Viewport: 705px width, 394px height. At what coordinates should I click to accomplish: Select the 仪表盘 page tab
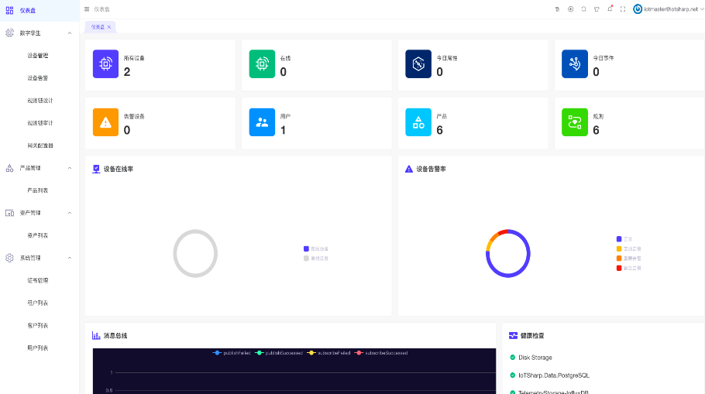point(98,27)
